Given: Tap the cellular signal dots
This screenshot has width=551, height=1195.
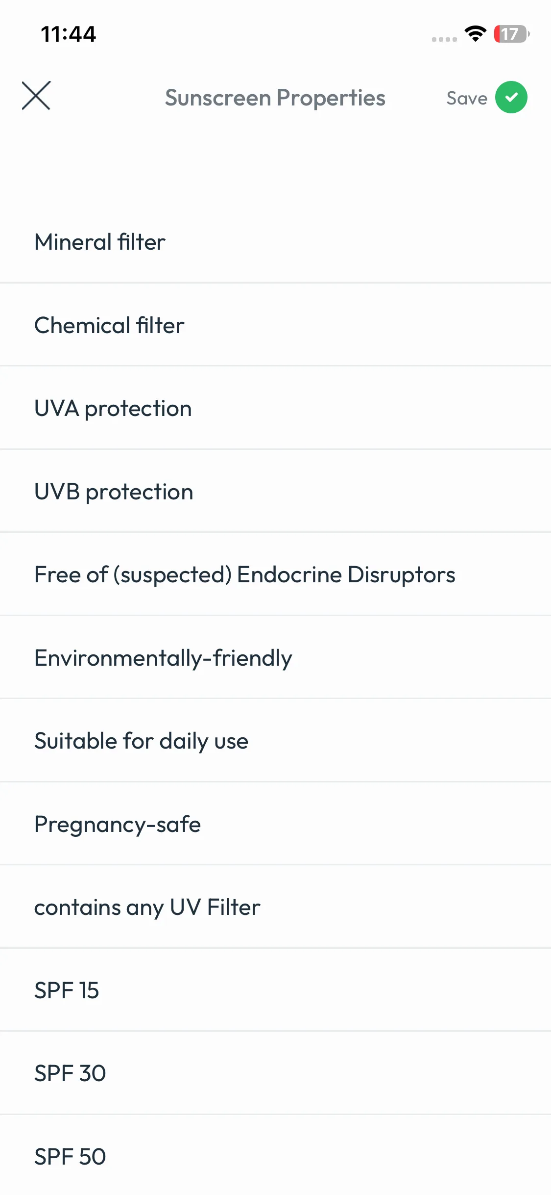Looking at the screenshot, I should point(444,39).
